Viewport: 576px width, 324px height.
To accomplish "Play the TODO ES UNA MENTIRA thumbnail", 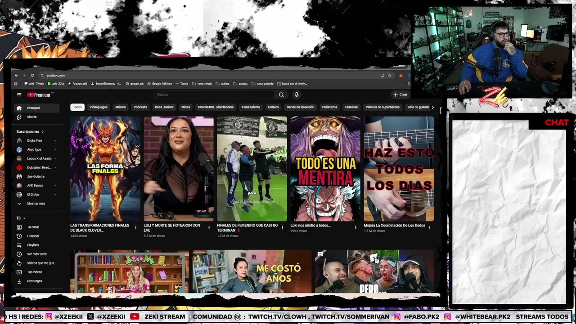I will pos(325,169).
